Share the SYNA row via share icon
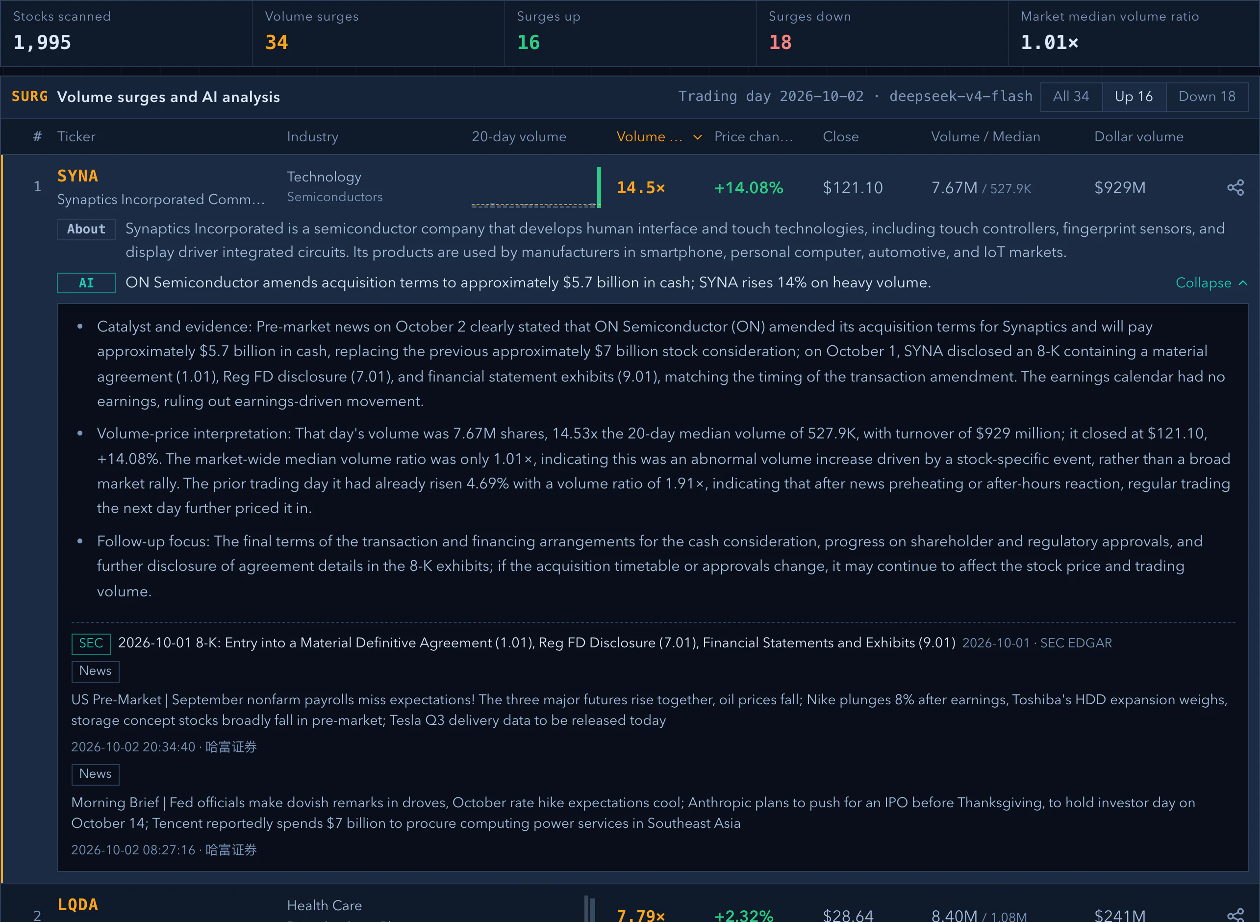 [x=1235, y=187]
